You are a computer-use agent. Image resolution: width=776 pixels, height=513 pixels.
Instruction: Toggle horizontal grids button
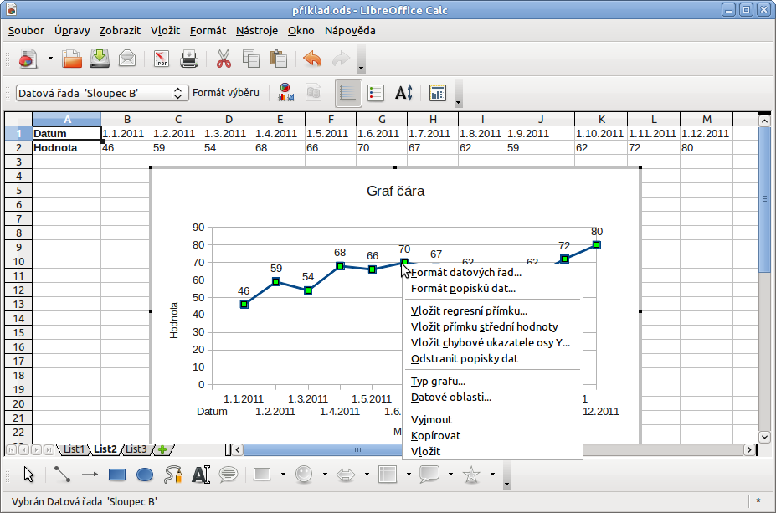[348, 93]
